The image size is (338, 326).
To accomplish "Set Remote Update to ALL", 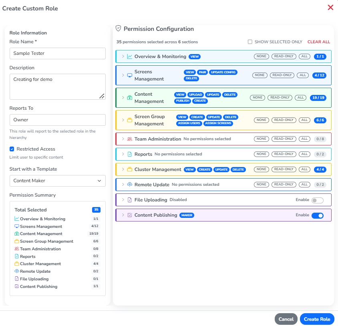I will tap(304, 185).
